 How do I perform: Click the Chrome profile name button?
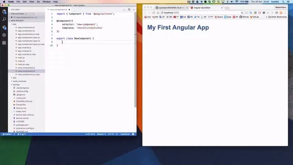(281, 7)
